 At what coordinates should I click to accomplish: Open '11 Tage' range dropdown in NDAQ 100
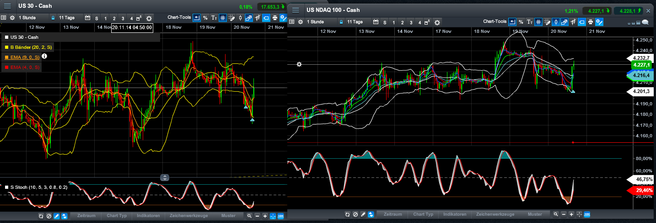(358, 21)
